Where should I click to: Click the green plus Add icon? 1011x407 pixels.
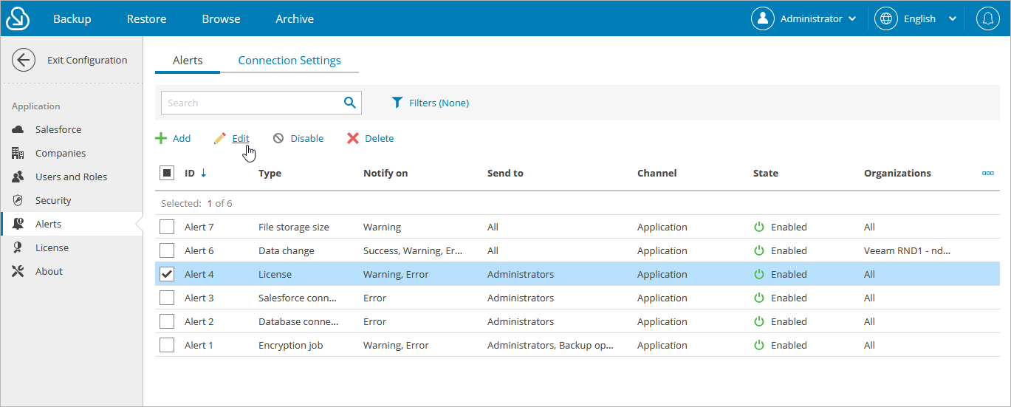pos(161,138)
